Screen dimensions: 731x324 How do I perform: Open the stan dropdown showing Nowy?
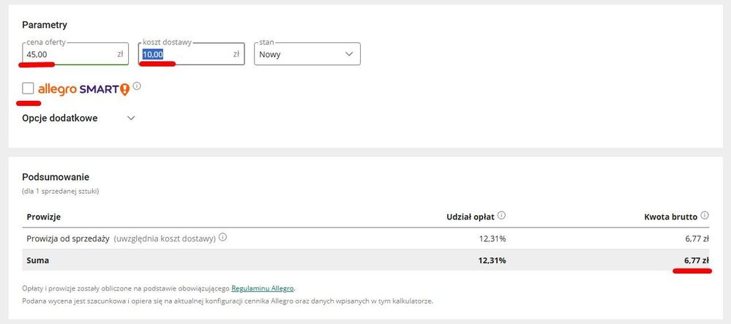tap(307, 54)
